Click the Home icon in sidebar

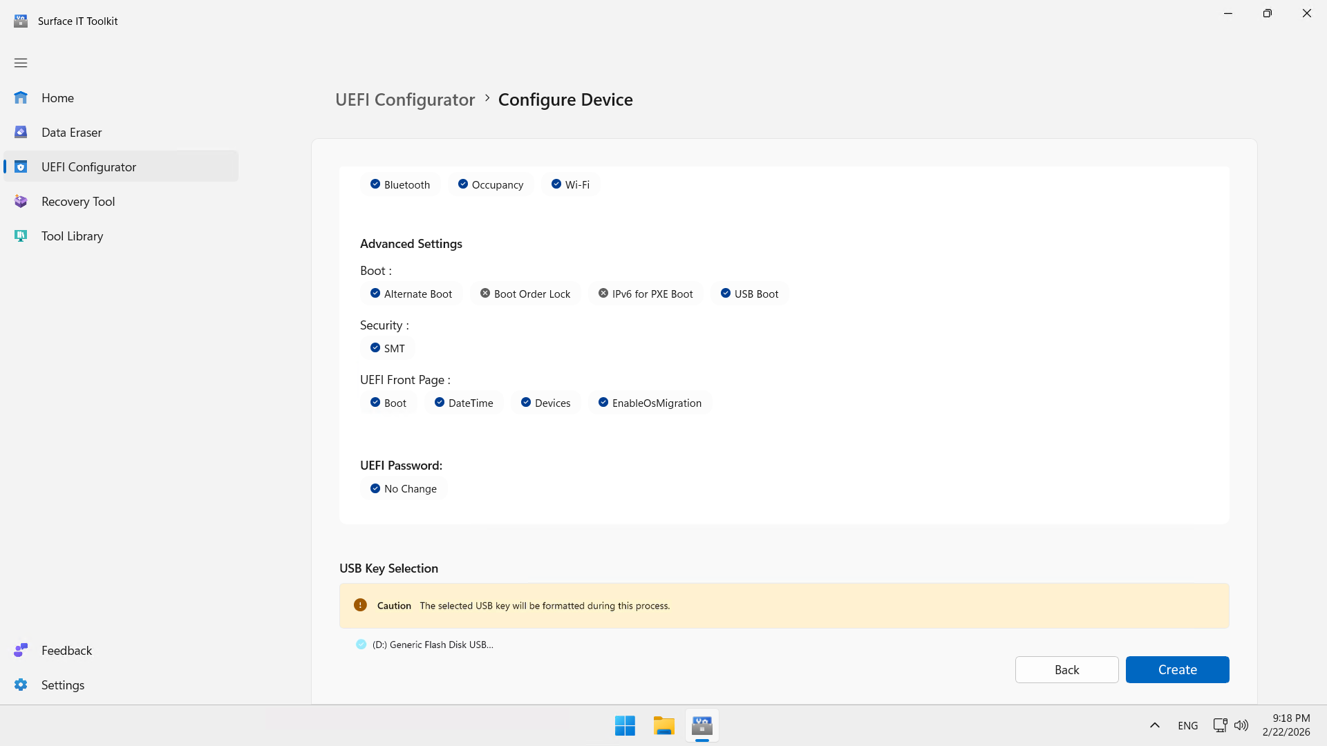pos(21,98)
